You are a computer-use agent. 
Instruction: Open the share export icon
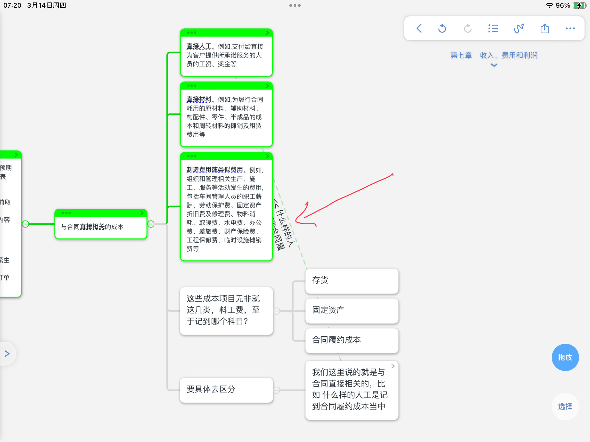tap(544, 28)
